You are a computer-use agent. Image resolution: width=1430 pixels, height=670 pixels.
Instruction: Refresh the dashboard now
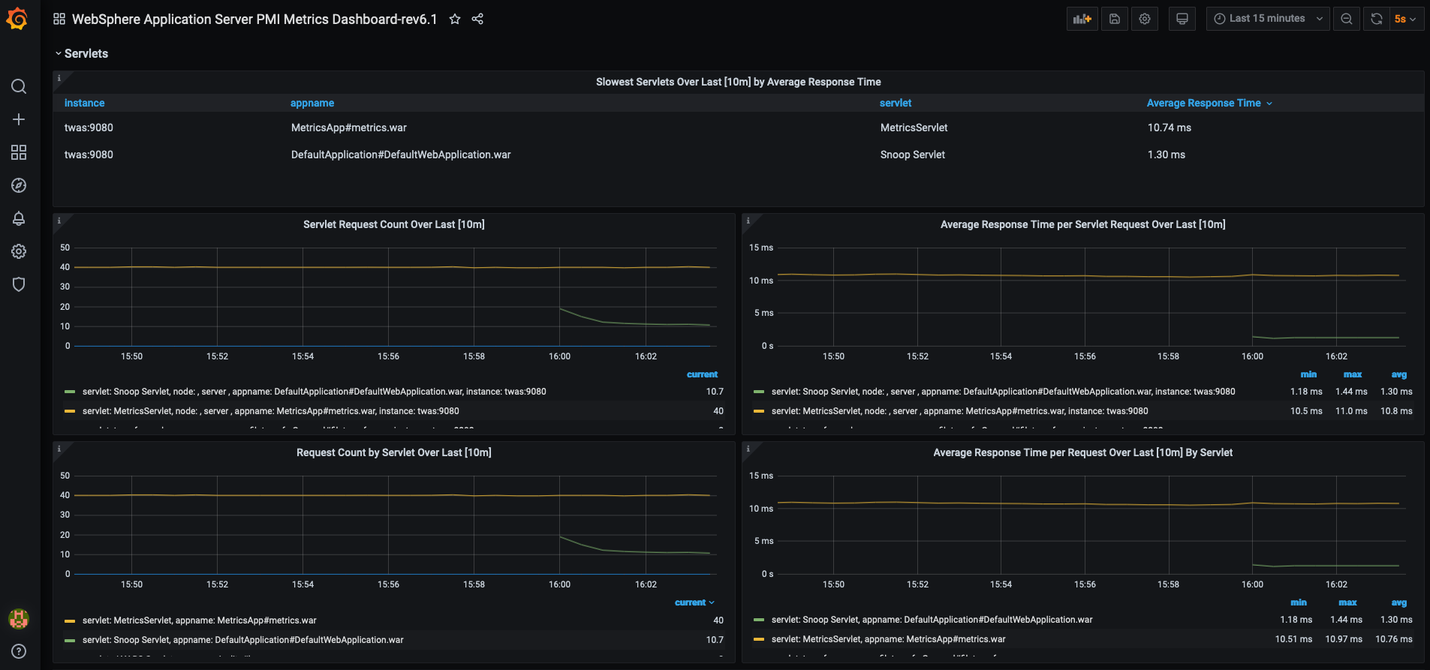(1377, 19)
